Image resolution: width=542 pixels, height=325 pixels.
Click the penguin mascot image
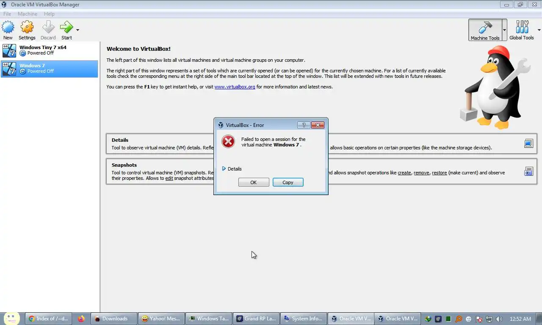pyautogui.click(x=495, y=88)
